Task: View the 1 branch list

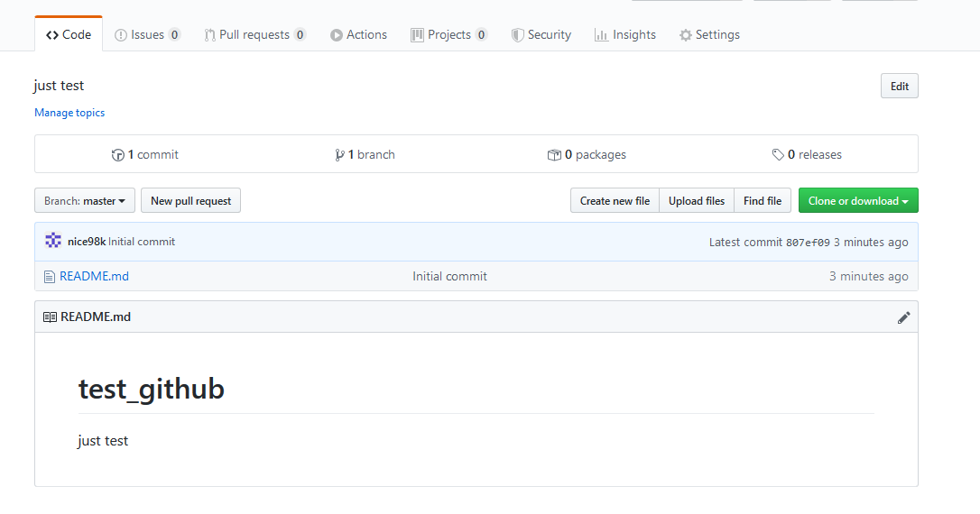Action: pyautogui.click(x=365, y=154)
